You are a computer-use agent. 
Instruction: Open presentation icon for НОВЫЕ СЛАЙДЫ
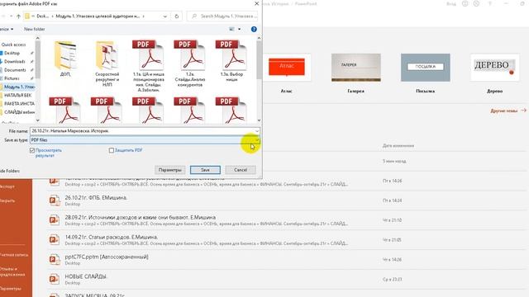pos(55,279)
